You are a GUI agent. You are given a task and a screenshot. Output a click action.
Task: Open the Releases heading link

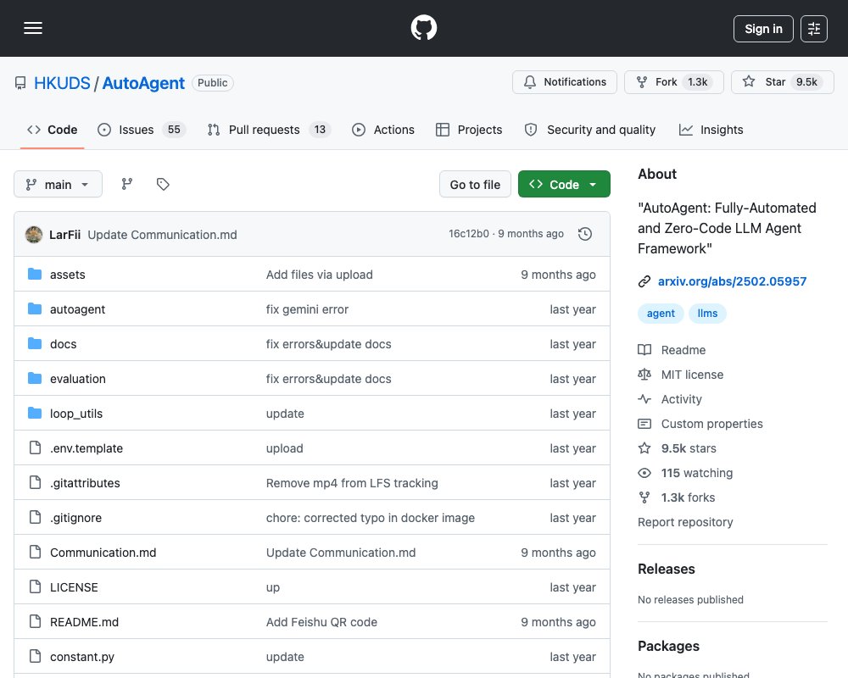(667, 569)
